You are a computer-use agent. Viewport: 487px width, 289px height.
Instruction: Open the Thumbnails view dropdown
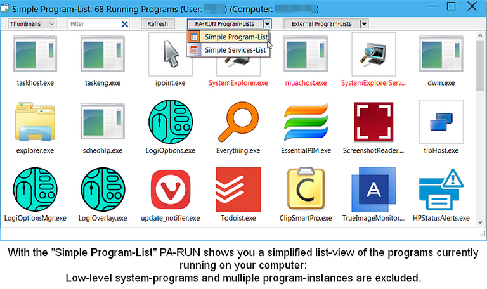click(34, 24)
